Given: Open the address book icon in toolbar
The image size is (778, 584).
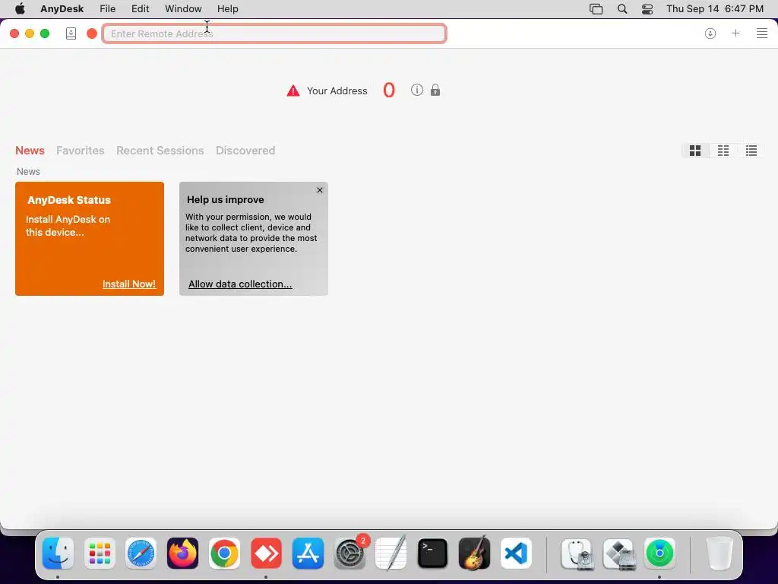Looking at the screenshot, I should click(71, 33).
